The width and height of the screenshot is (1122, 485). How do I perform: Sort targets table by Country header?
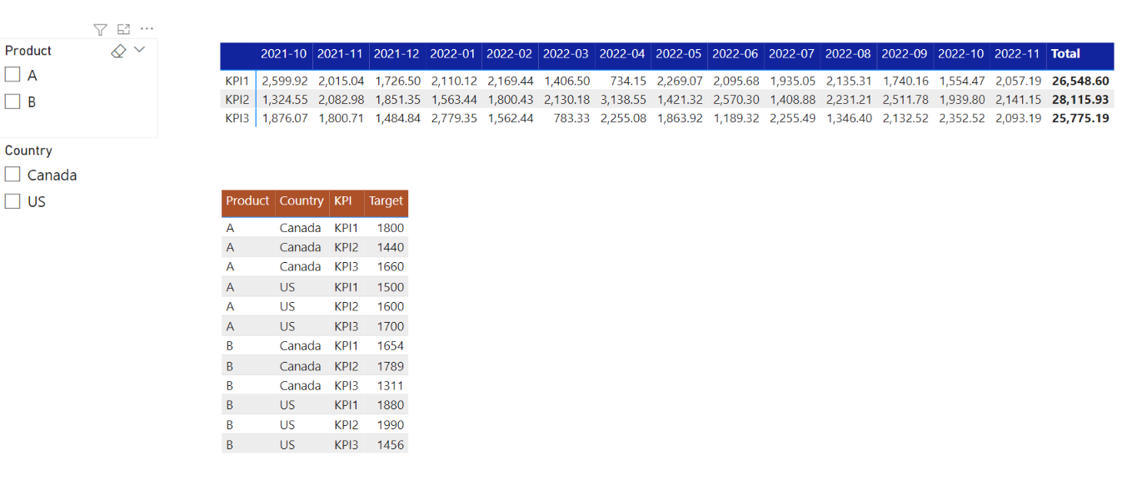pyautogui.click(x=302, y=201)
